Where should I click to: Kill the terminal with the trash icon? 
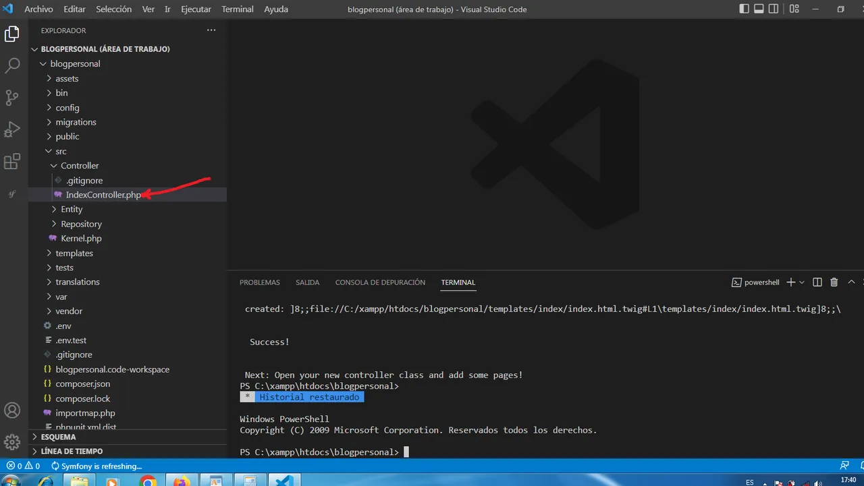[834, 282]
